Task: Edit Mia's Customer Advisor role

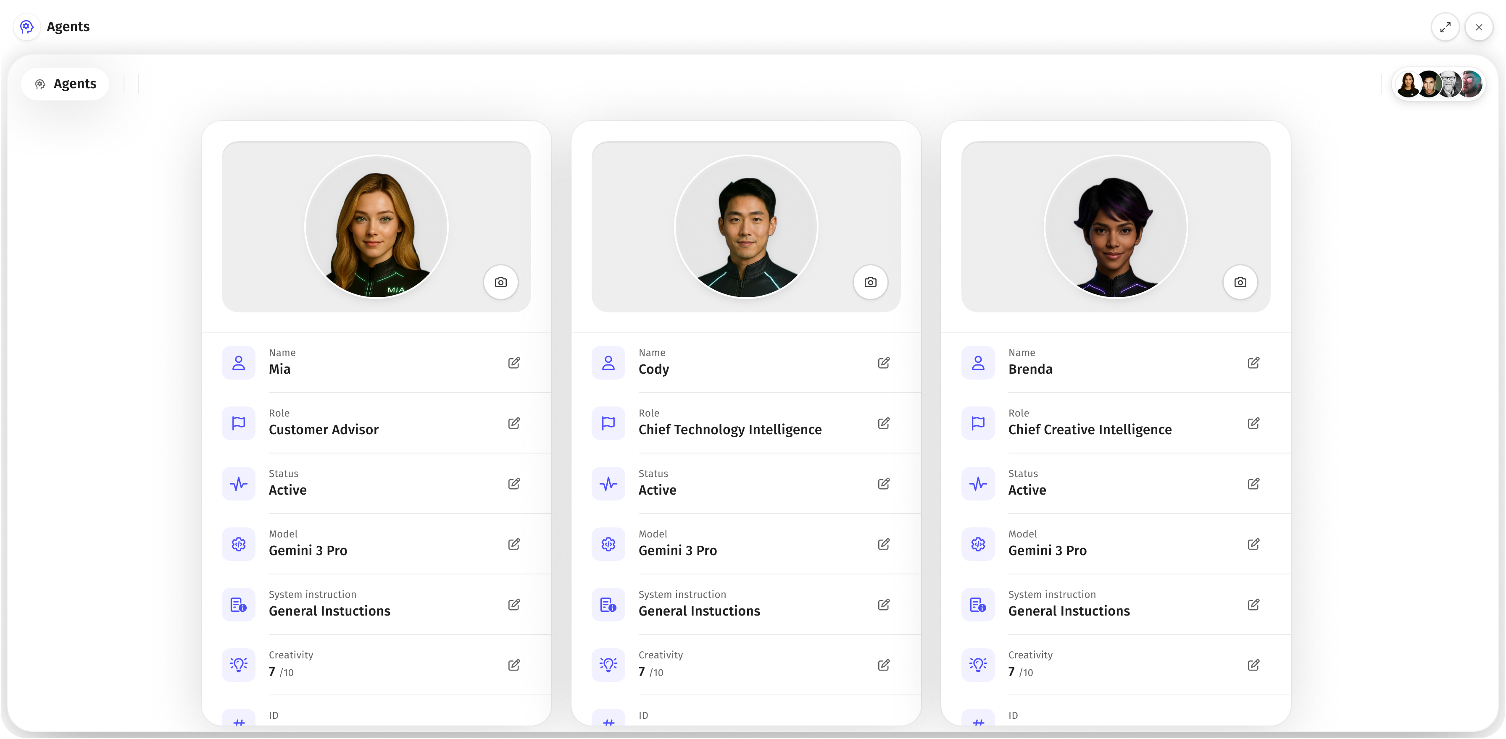Action: [514, 423]
